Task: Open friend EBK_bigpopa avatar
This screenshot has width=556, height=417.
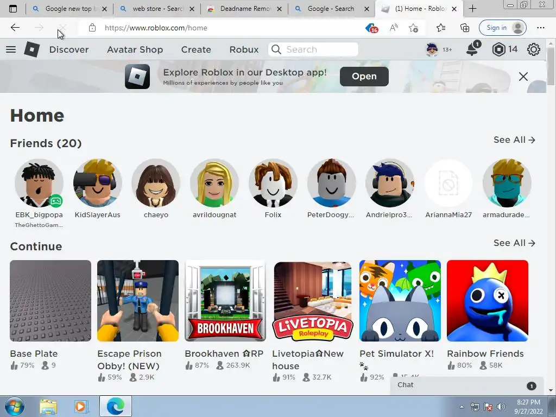Action: (x=39, y=183)
